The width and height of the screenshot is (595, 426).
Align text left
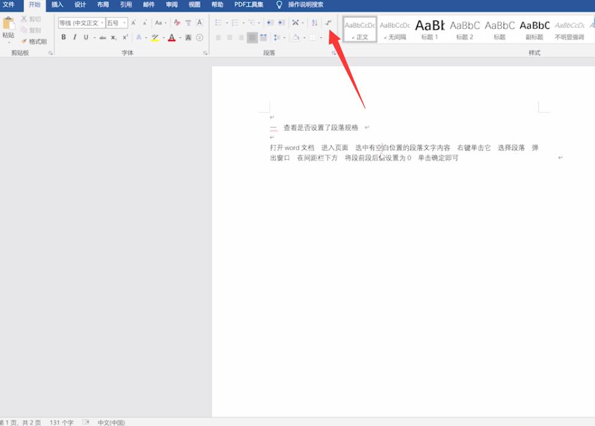[x=218, y=37]
